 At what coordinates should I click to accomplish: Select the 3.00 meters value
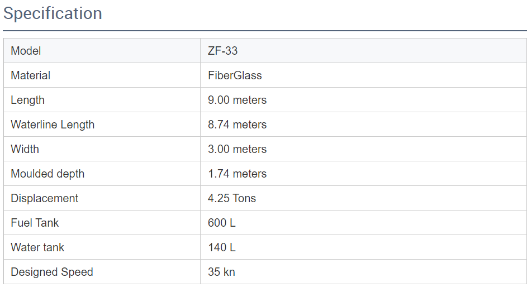pos(237,149)
